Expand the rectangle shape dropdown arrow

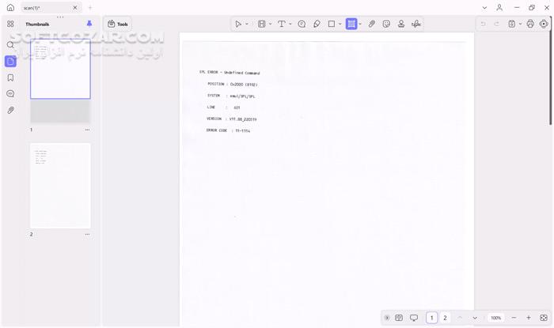[340, 24]
